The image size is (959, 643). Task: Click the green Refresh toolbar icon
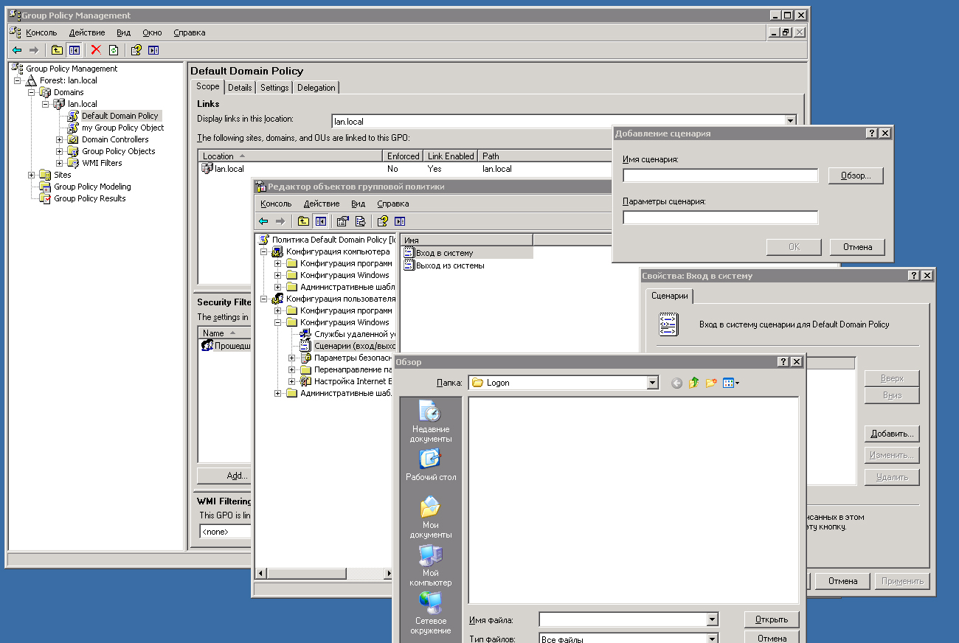point(114,50)
